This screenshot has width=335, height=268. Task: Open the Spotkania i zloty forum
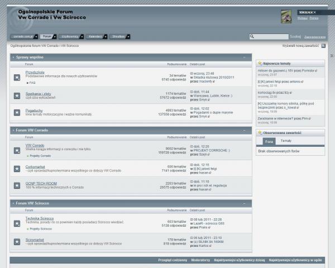pos(38,94)
